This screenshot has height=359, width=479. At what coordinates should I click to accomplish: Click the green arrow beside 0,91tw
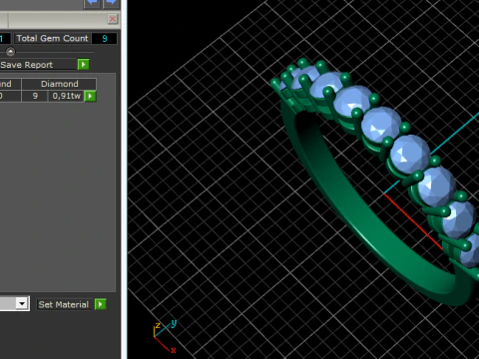(90, 96)
